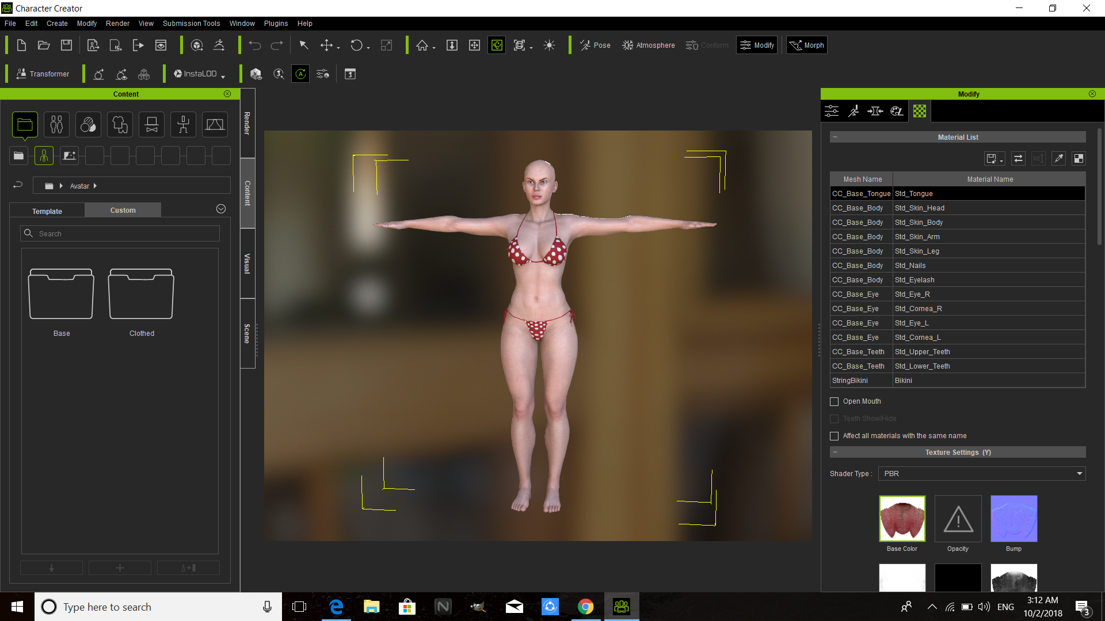Click the eyedropper material picker icon
Screen dimensions: 1105x621
(1058, 159)
